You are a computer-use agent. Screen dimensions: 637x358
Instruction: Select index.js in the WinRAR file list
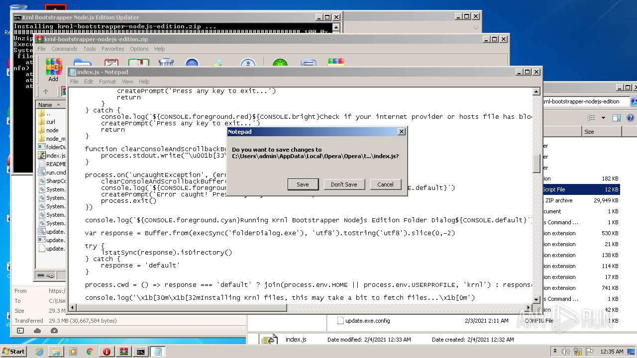pyautogui.click(x=52, y=156)
